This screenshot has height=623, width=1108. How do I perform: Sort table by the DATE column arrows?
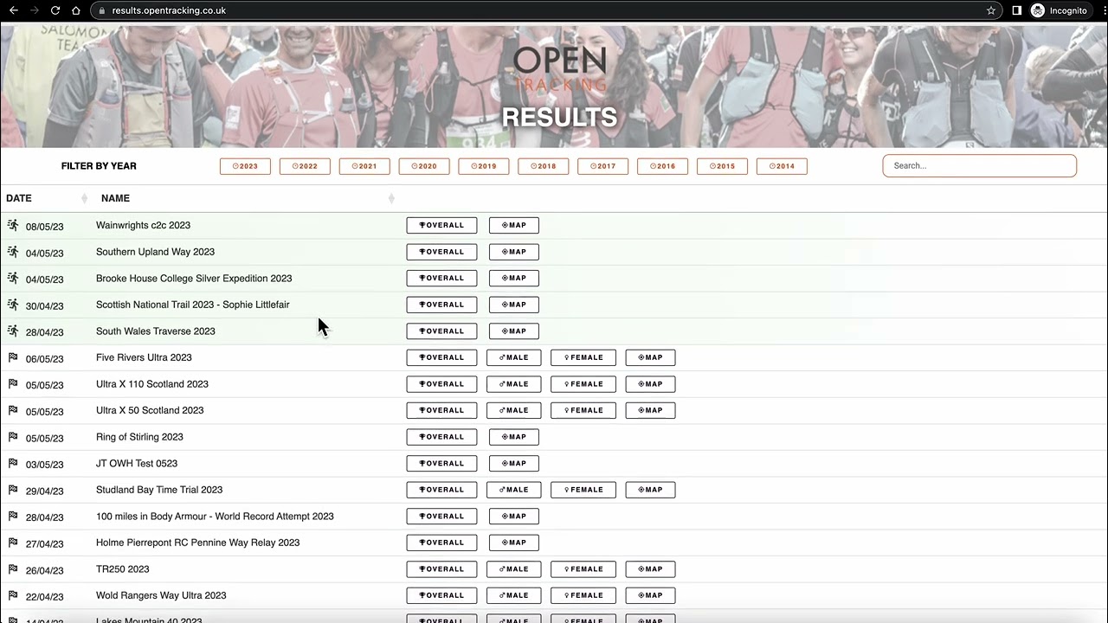(x=84, y=198)
